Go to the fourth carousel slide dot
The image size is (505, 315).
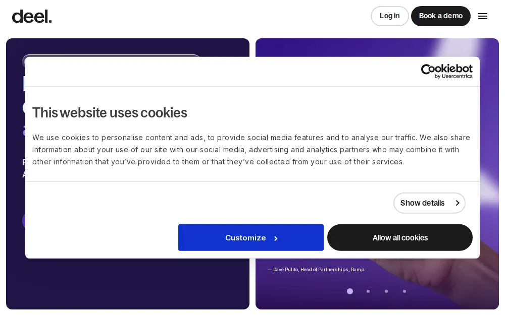tap(405, 291)
